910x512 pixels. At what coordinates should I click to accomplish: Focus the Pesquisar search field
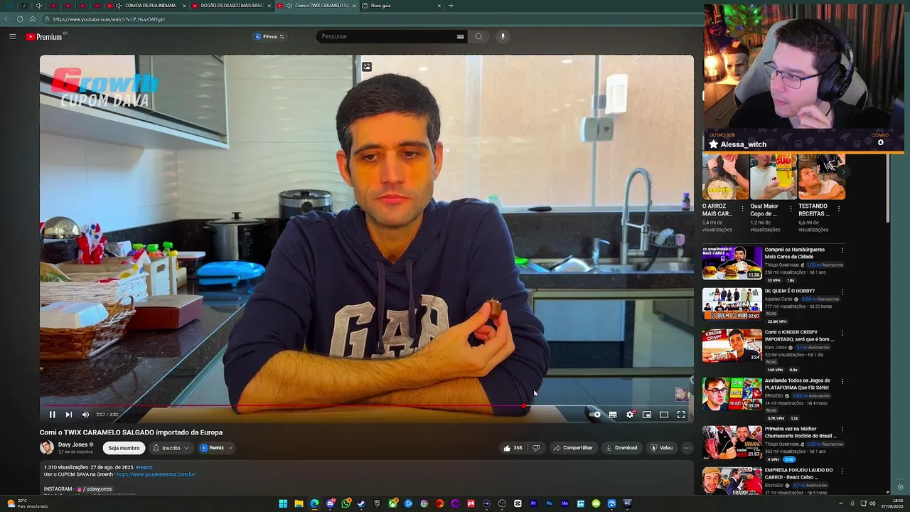click(x=387, y=36)
